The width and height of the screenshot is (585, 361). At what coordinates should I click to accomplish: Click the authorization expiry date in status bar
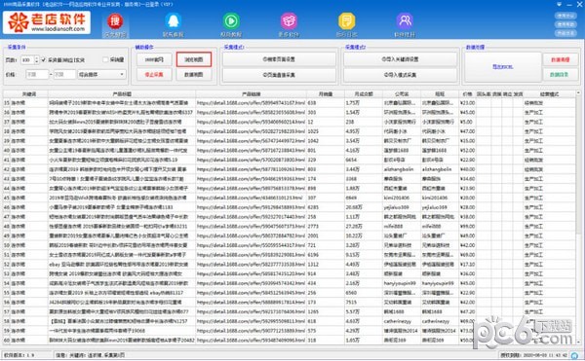pos(534,355)
